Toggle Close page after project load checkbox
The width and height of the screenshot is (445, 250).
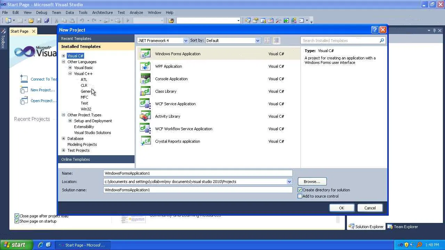click(x=17, y=216)
